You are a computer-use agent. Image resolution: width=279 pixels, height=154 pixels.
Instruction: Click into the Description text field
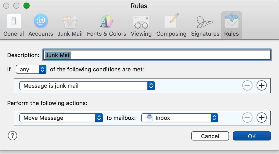click(x=157, y=55)
